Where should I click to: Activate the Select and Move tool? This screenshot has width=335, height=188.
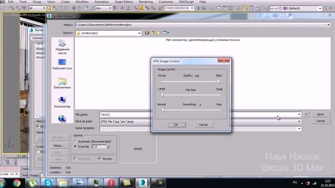74,8
